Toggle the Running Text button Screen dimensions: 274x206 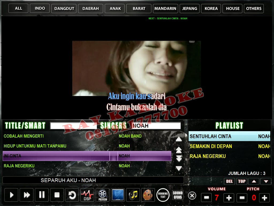(163, 195)
